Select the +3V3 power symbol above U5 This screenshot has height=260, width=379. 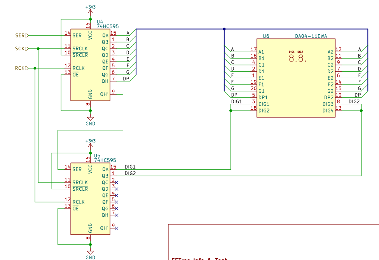click(90, 143)
